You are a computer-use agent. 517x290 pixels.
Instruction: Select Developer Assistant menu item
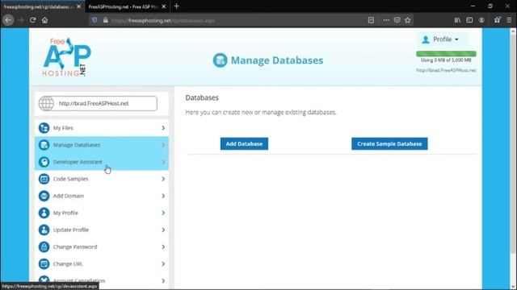(x=102, y=162)
